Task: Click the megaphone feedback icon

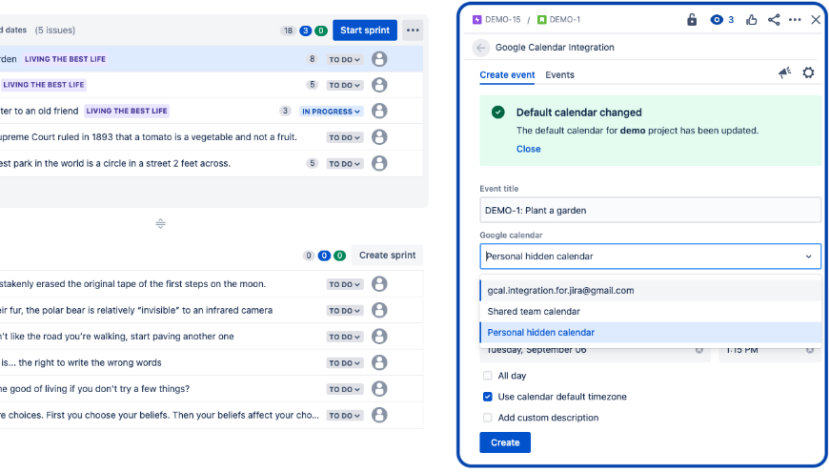Action: click(784, 73)
